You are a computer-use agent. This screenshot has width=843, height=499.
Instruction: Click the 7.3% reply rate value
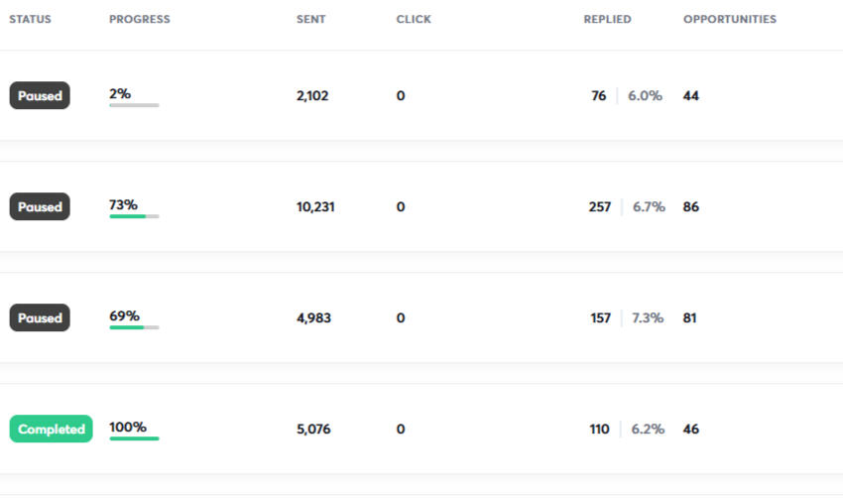648,318
